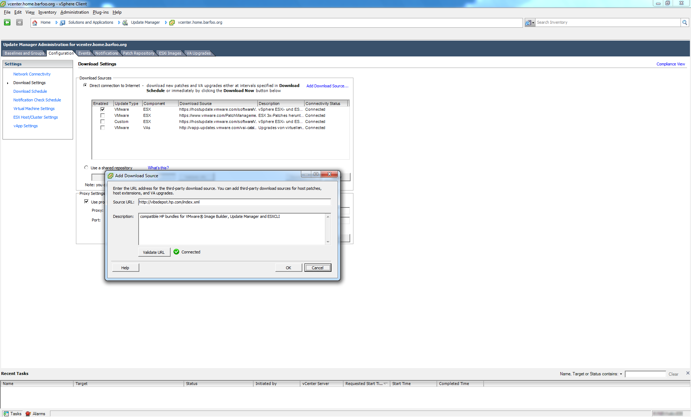Open the Network Connectivity settings link

[32, 74]
